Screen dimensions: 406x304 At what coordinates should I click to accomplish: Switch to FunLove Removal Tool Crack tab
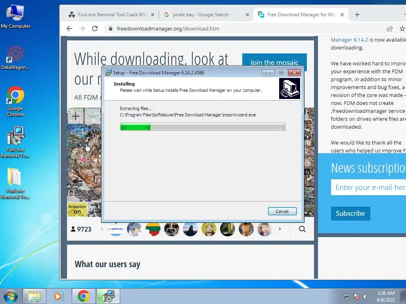click(111, 15)
